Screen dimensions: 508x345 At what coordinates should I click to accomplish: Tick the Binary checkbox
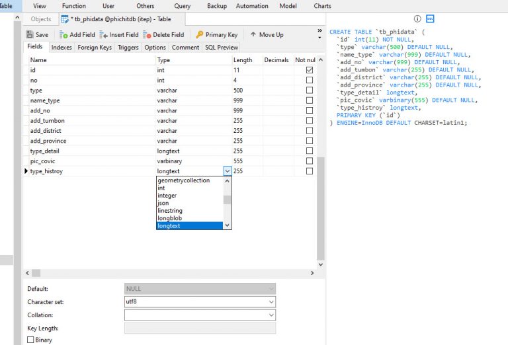(x=30, y=340)
